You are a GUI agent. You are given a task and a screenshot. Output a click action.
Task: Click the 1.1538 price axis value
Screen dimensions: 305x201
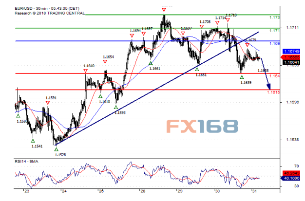(x=292, y=140)
